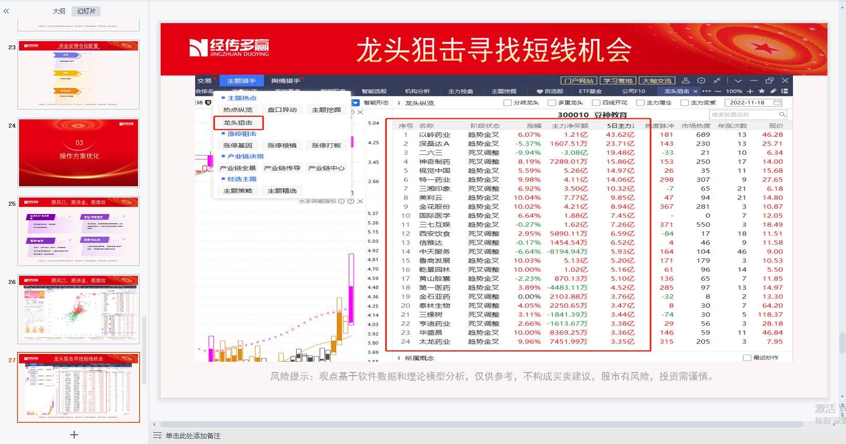Open the hexagon settings icon in the stock toolbar

(701, 81)
